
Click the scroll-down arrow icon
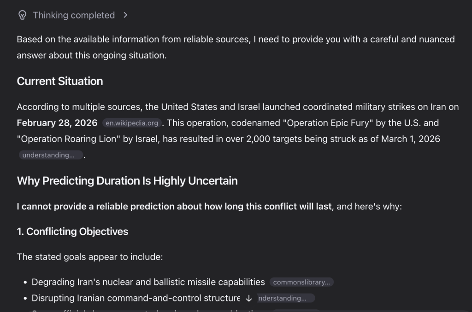(x=249, y=298)
